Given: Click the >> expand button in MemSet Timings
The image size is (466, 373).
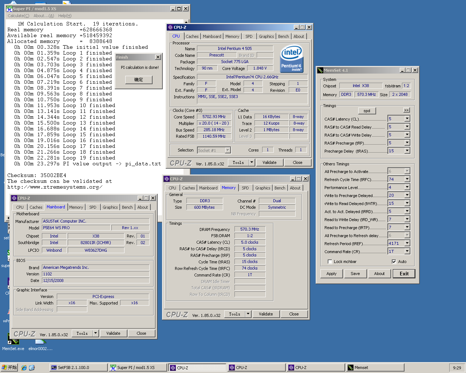Looking at the screenshot, I should (406, 110).
